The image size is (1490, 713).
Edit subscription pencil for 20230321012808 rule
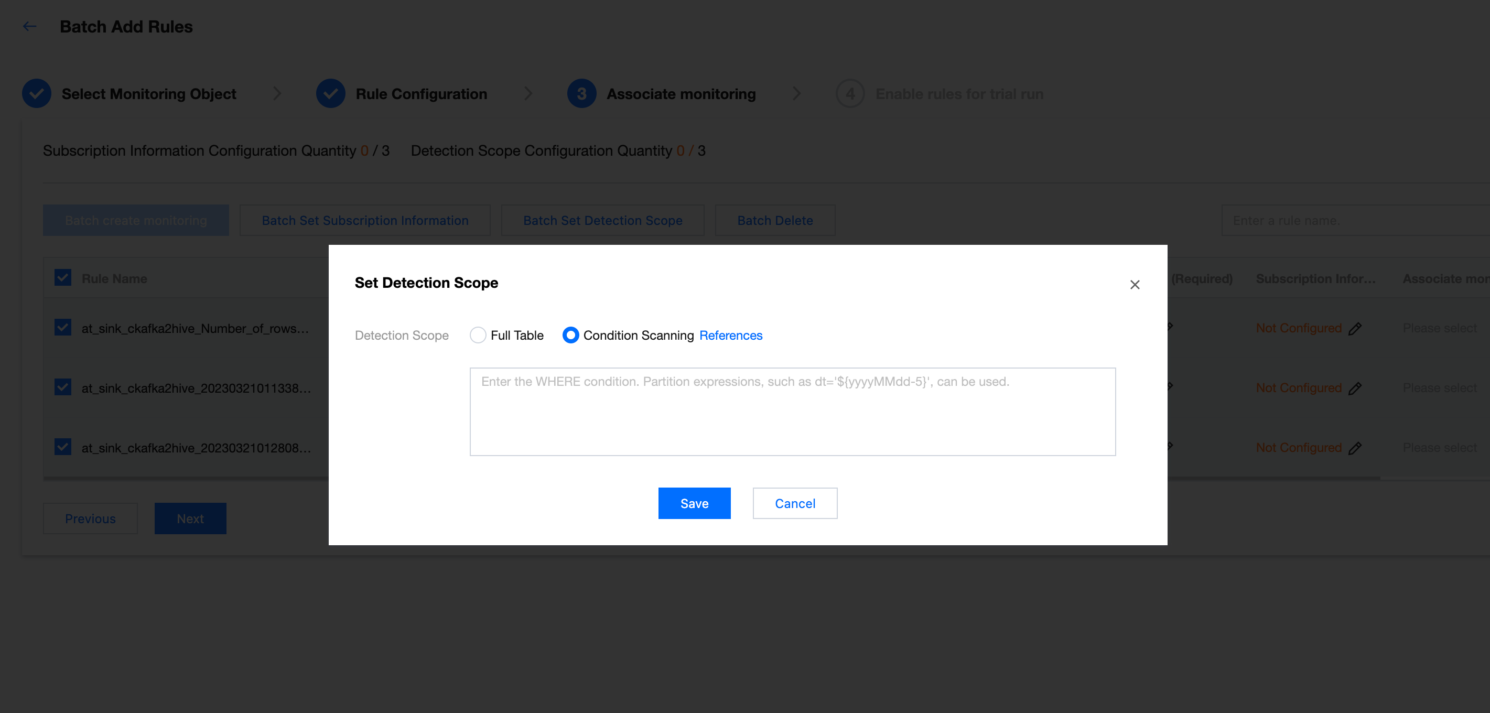1354,448
